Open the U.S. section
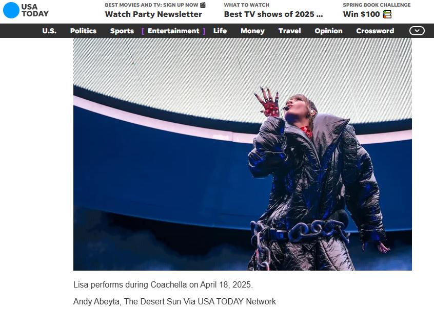 49,31
